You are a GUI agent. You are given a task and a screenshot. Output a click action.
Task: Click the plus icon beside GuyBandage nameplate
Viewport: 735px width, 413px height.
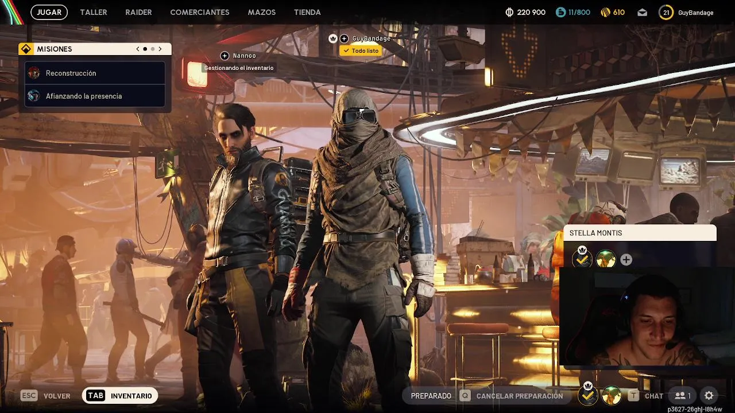coord(344,38)
